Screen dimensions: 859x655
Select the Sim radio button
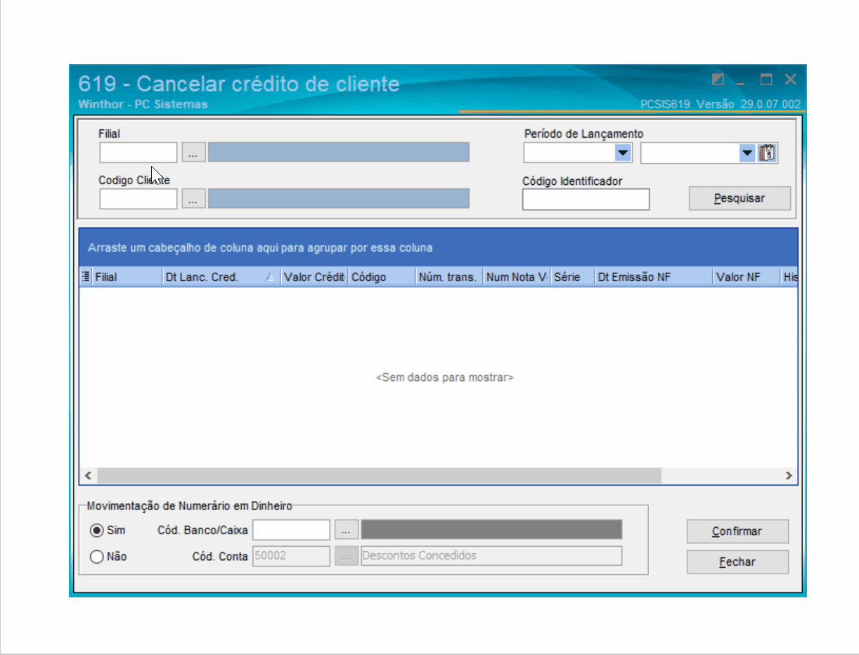(x=97, y=531)
